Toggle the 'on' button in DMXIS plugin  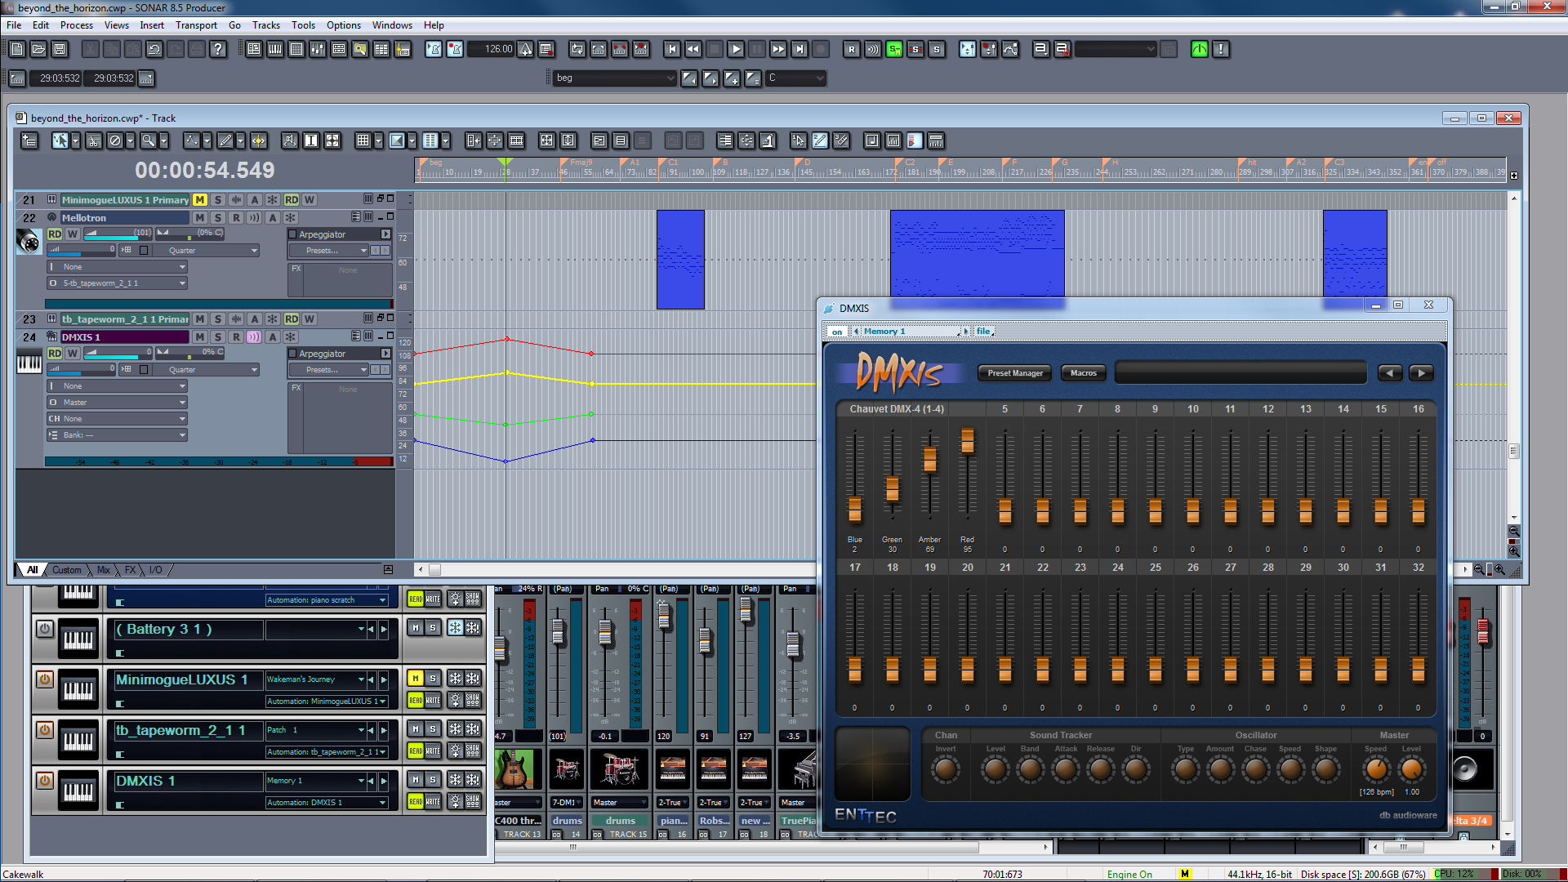click(x=836, y=332)
